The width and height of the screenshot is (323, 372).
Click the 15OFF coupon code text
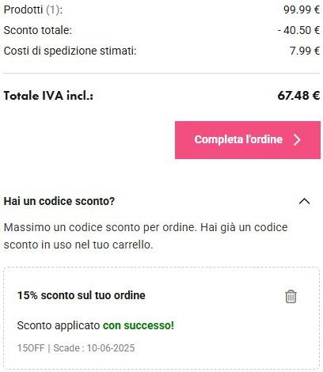(x=31, y=348)
